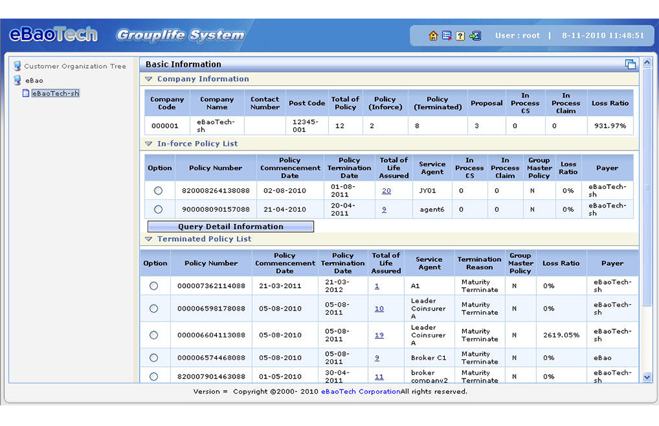Viewport: 659px width, 426px height.
Task: Open life assured link 20 for JY01 policy
Action: (386, 191)
